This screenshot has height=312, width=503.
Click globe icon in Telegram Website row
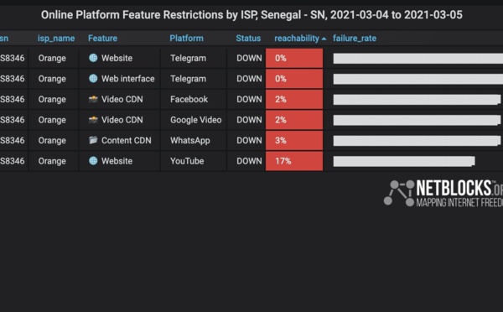pyautogui.click(x=93, y=58)
